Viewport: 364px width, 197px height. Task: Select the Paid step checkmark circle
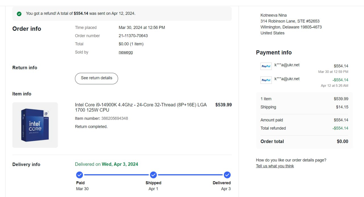tap(80, 175)
